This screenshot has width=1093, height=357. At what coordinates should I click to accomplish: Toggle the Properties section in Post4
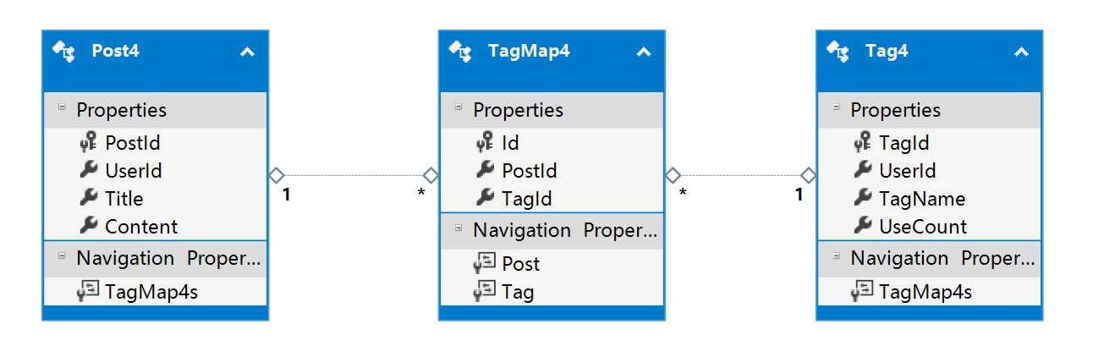point(61,109)
